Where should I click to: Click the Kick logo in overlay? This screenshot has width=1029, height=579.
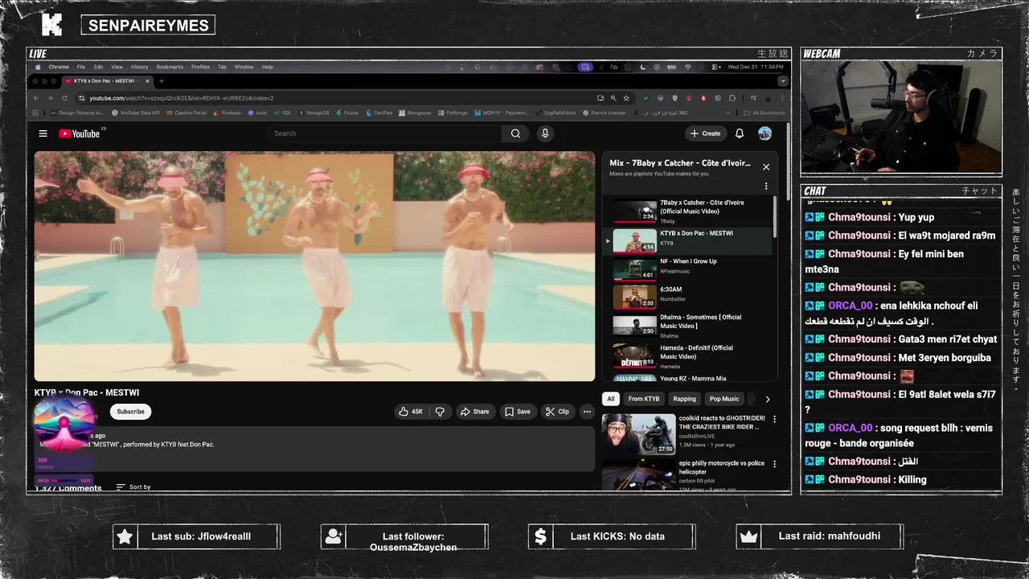tap(51, 25)
